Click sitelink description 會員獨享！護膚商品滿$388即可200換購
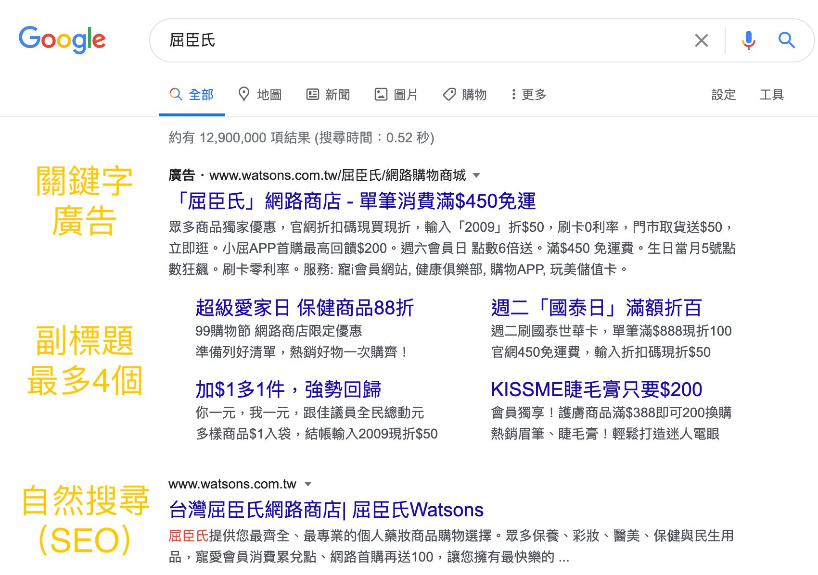Viewport: 818px width, 575px height. click(x=611, y=412)
